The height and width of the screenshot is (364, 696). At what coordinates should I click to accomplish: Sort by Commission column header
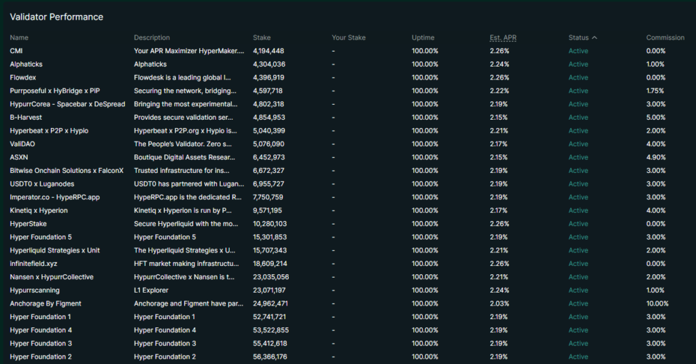click(665, 38)
